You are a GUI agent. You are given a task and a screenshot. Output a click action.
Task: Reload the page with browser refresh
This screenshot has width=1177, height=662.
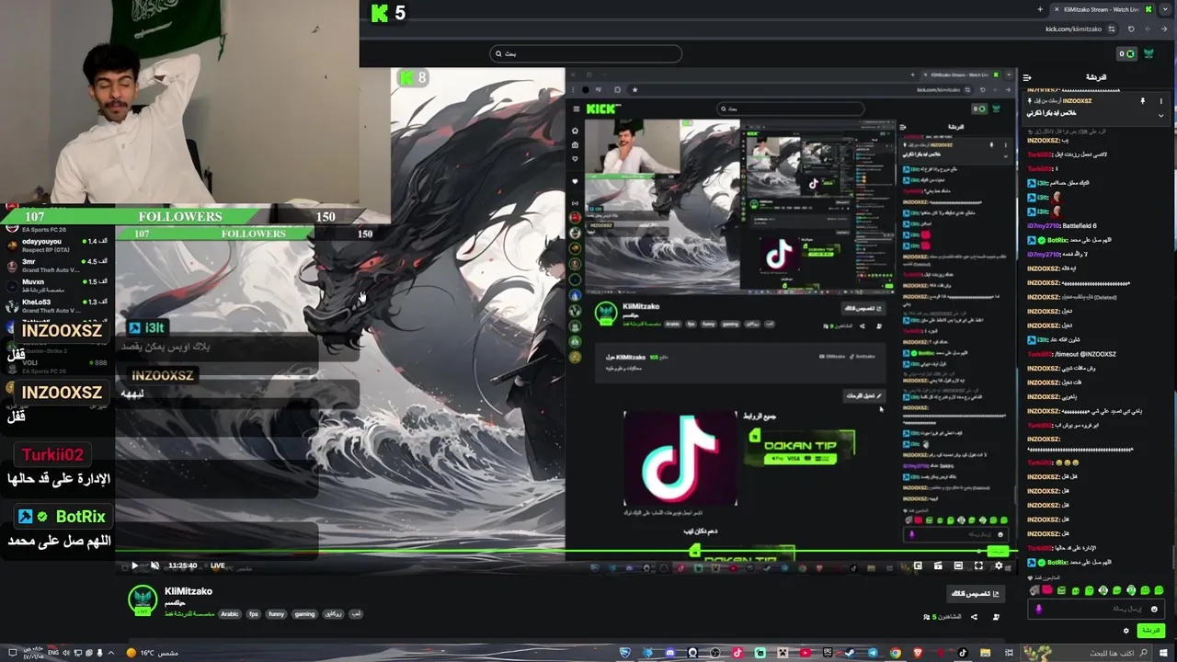[1131, 29]
